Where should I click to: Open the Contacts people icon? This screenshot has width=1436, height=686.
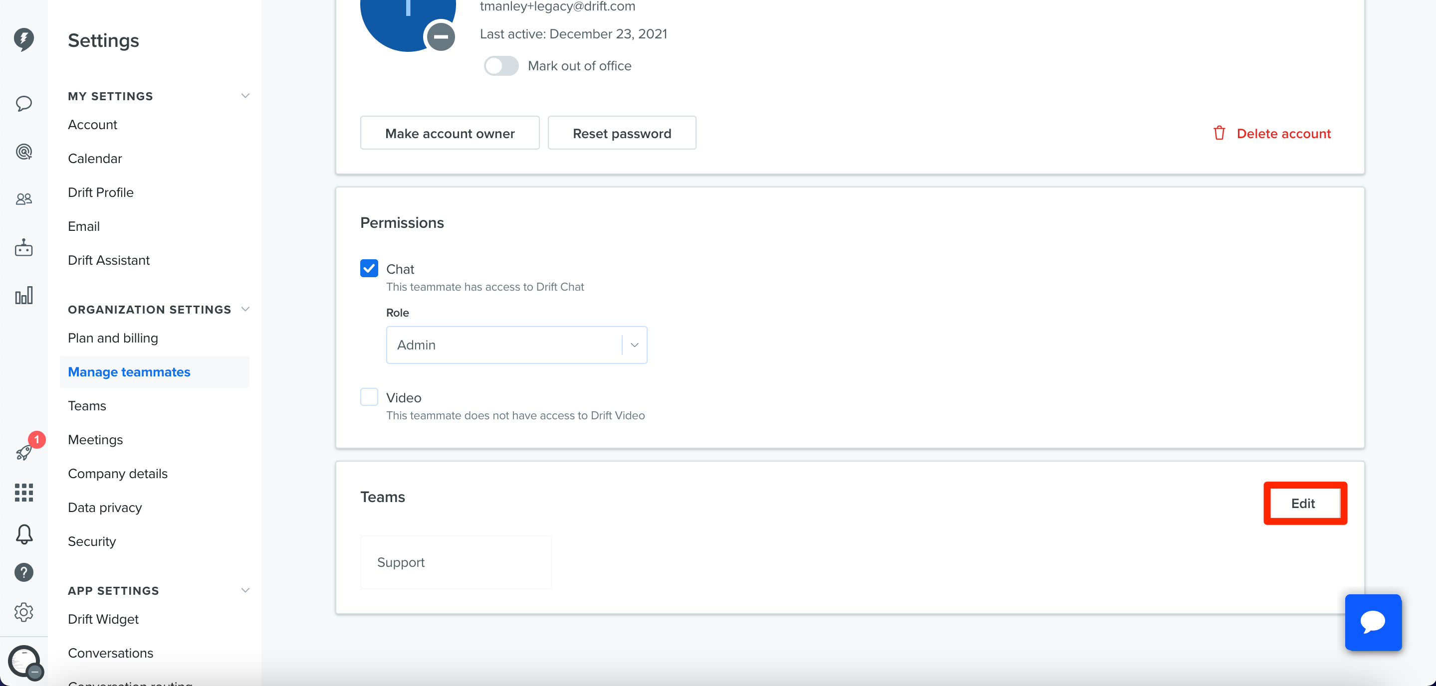(23, 199)
